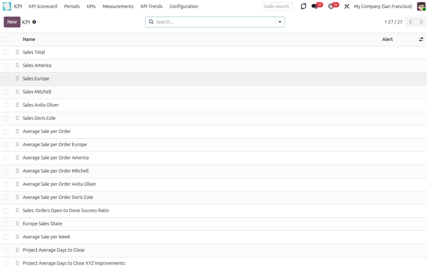The image size is (427, 269).
Task: Click the KPI app logo icon
Action: [7, 6]
